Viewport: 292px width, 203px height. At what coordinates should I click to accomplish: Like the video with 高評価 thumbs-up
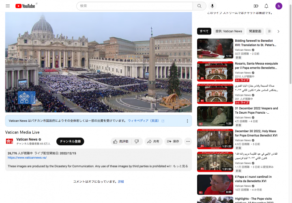tap(121, 141)
